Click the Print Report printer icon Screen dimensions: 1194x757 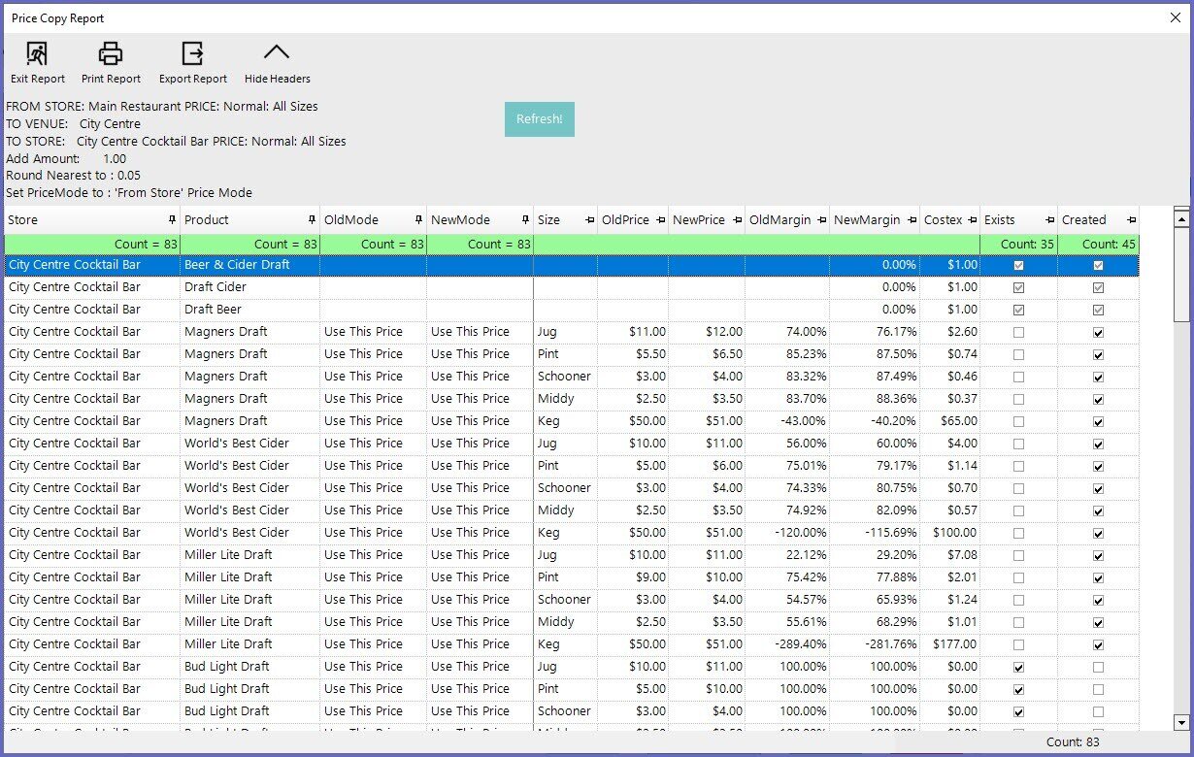(x=111, y=54)
